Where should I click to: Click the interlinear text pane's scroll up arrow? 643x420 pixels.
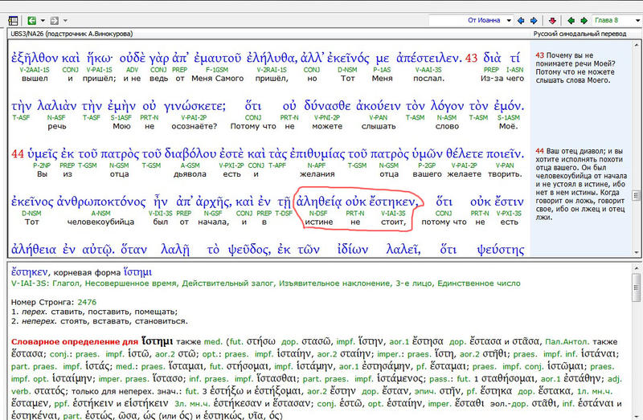[637, 45]
